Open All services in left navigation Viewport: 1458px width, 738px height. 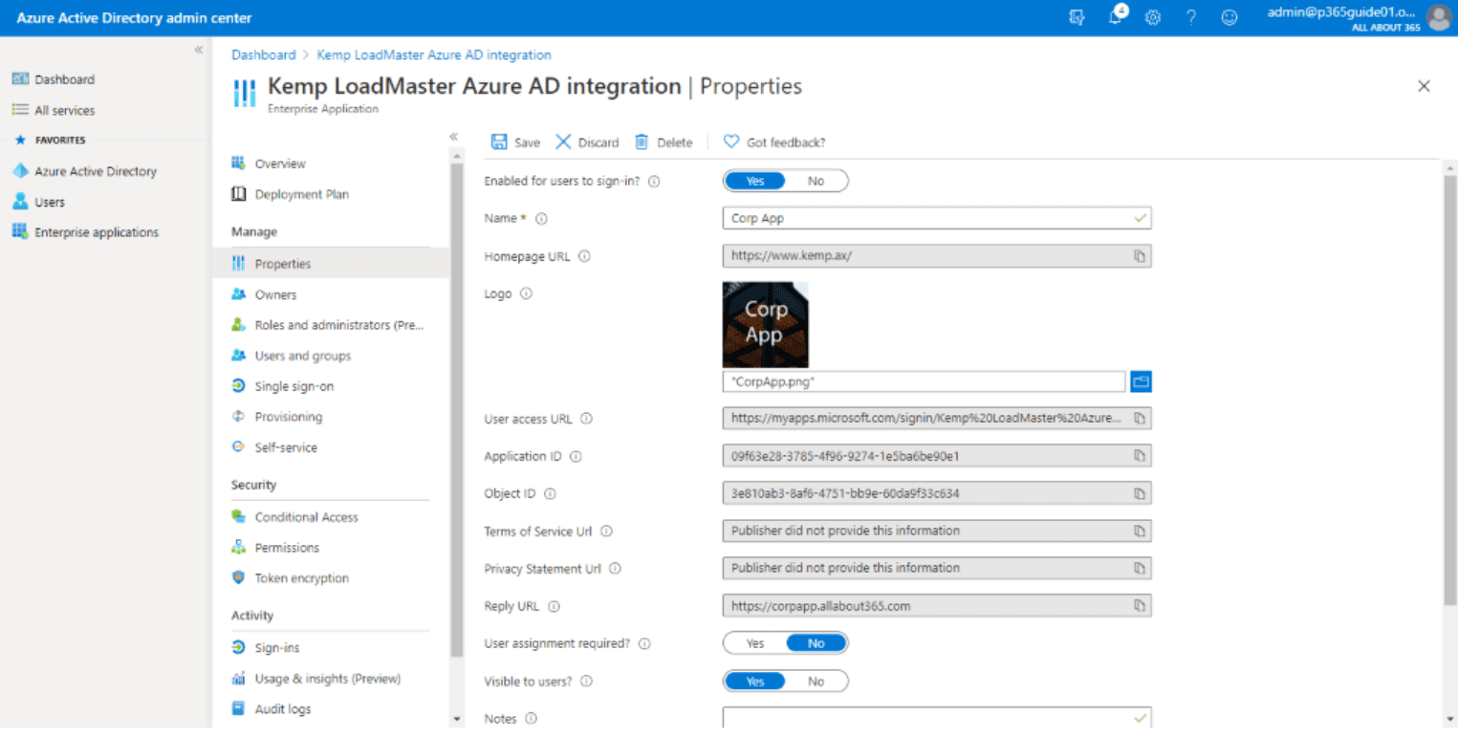65,110
